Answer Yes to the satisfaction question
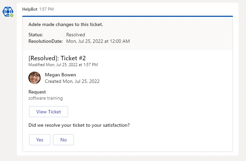Image resolution: width=246 pixels, height=161 pixels. click(40, 140)
